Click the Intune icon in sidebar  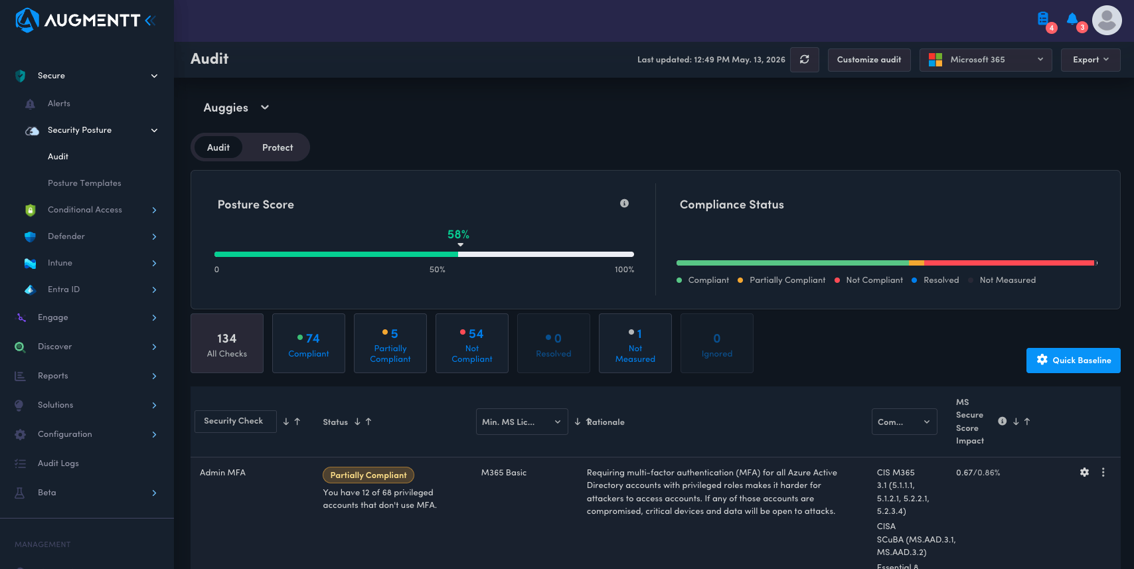coord(30,263)
